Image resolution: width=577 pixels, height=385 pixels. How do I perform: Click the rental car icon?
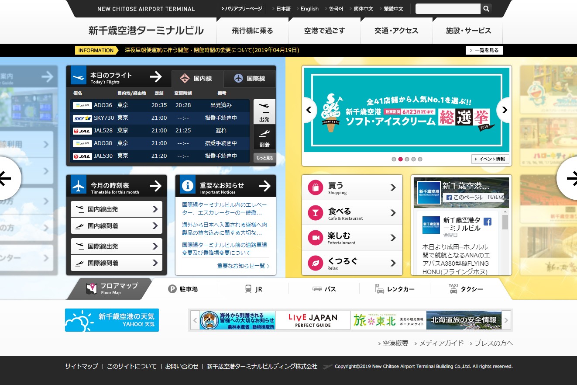coord(379,289)
